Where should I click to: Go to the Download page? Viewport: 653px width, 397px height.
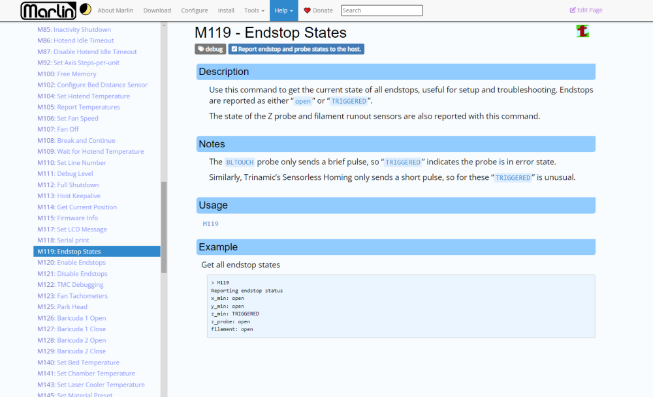click(x=157, y=10)
